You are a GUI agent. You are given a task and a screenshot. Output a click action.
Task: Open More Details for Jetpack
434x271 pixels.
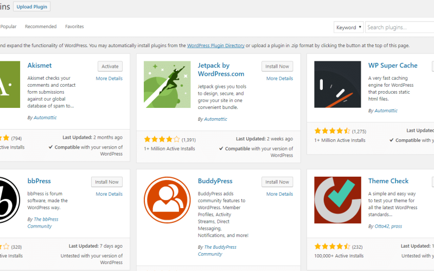[x=279, y=79]
